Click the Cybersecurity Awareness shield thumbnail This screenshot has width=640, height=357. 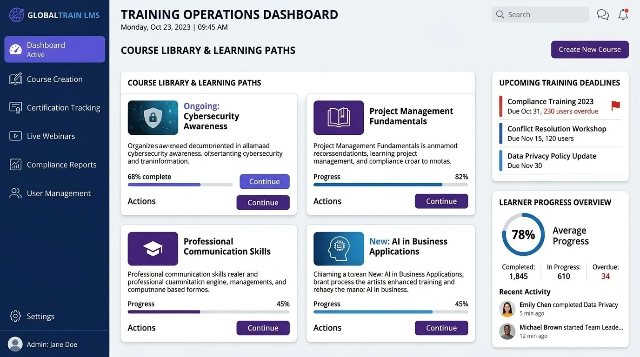[153, 118]
